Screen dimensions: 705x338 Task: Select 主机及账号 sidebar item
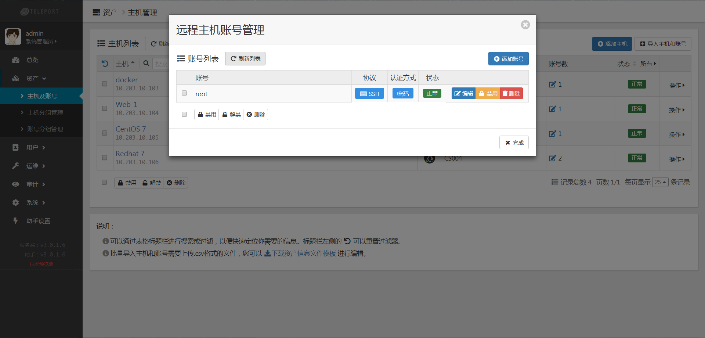41,96
